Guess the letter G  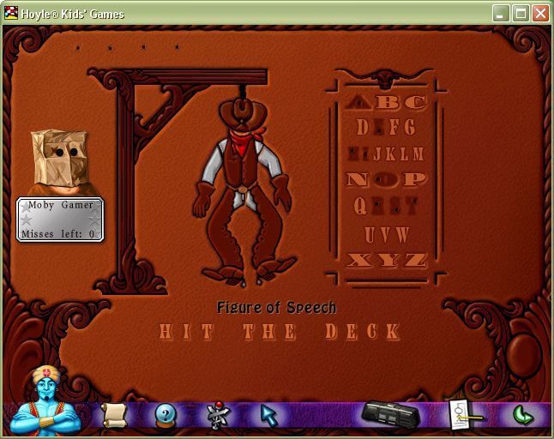click(x=410, y=127)
